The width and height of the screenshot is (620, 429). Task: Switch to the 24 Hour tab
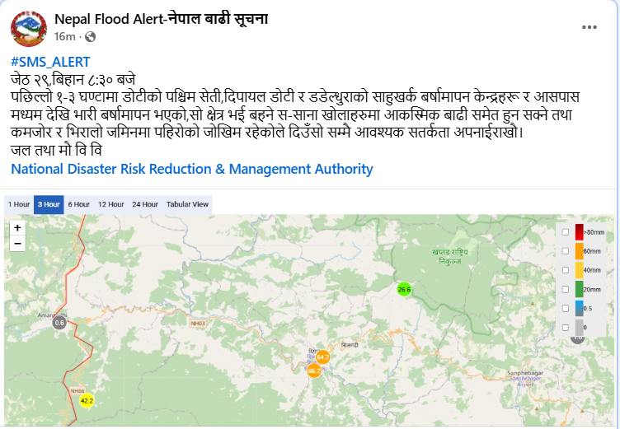point(144,204)
